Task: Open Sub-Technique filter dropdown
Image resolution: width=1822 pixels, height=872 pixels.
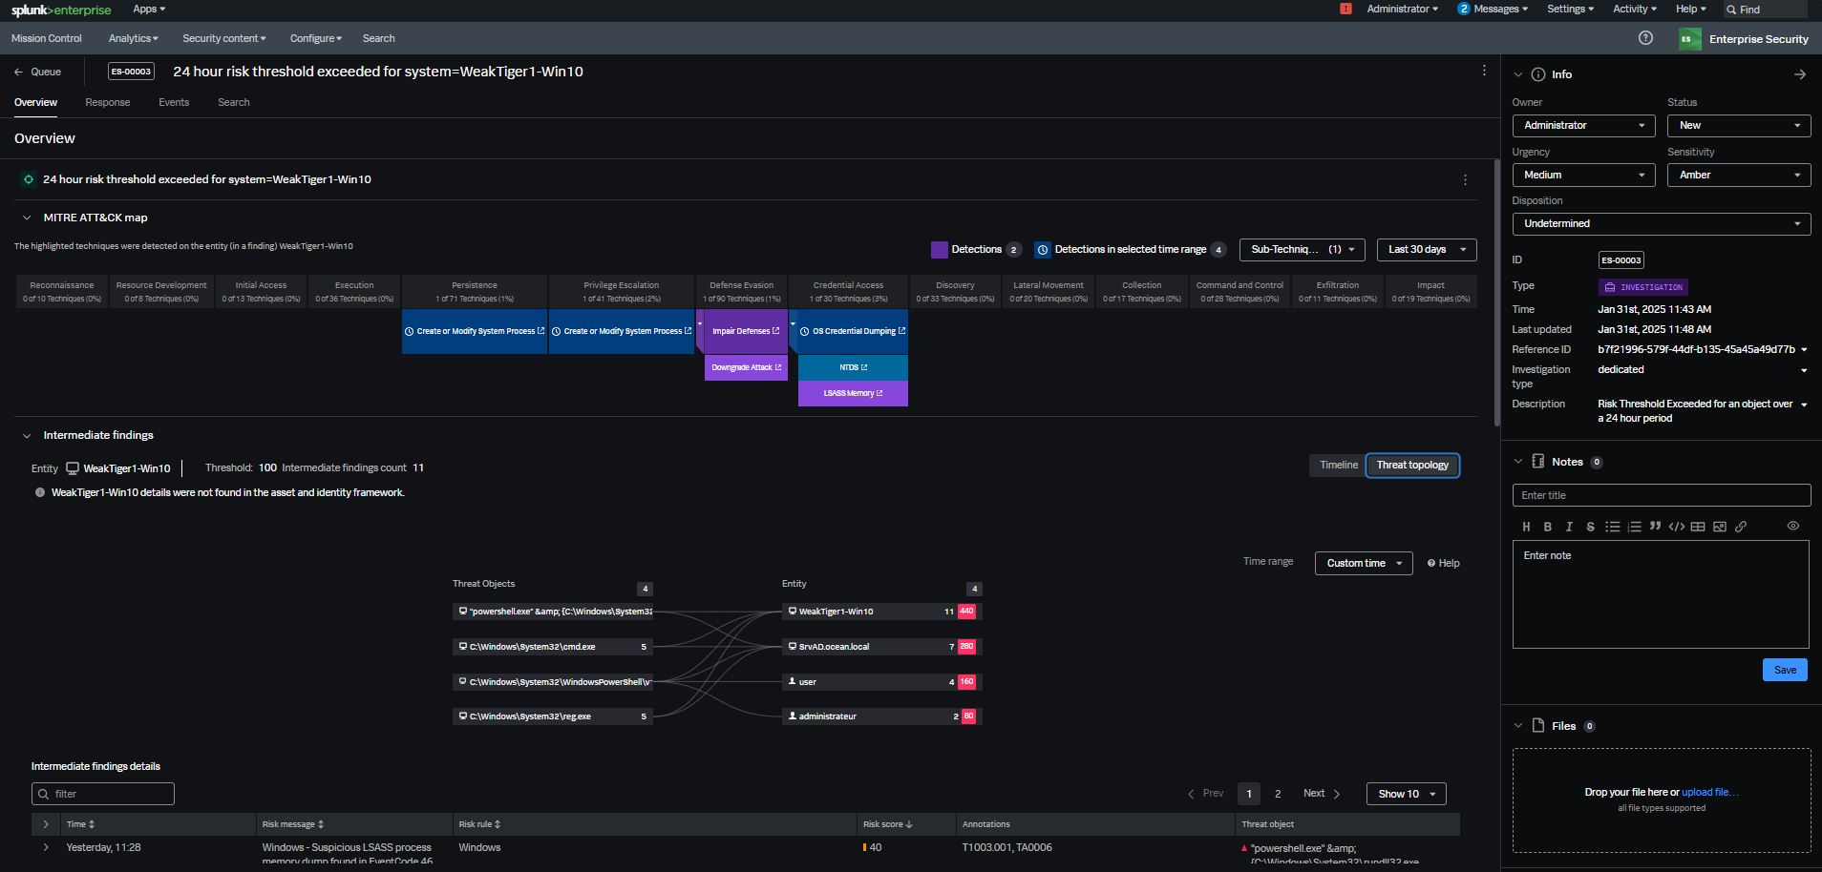Action: coord(1302,250)
